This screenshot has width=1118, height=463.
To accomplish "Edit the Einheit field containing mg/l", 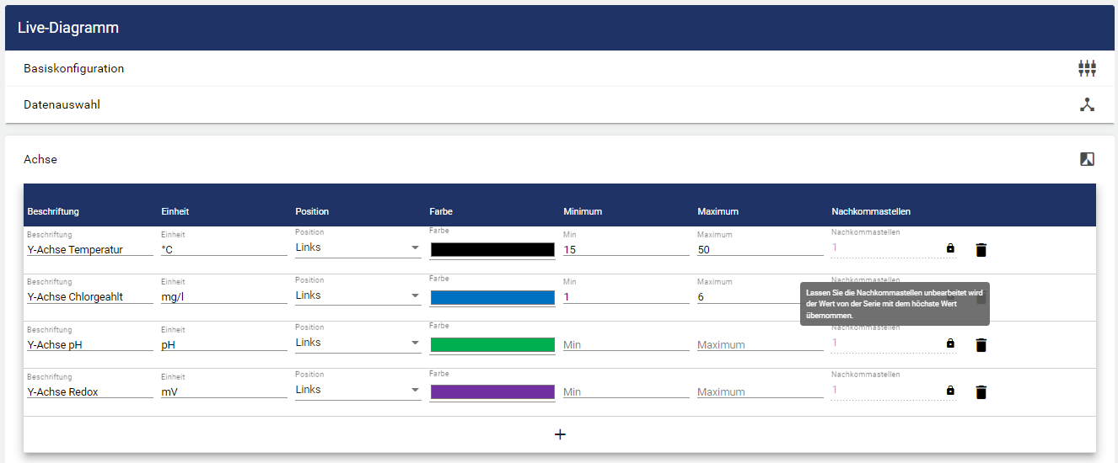I will pos(223,296).
